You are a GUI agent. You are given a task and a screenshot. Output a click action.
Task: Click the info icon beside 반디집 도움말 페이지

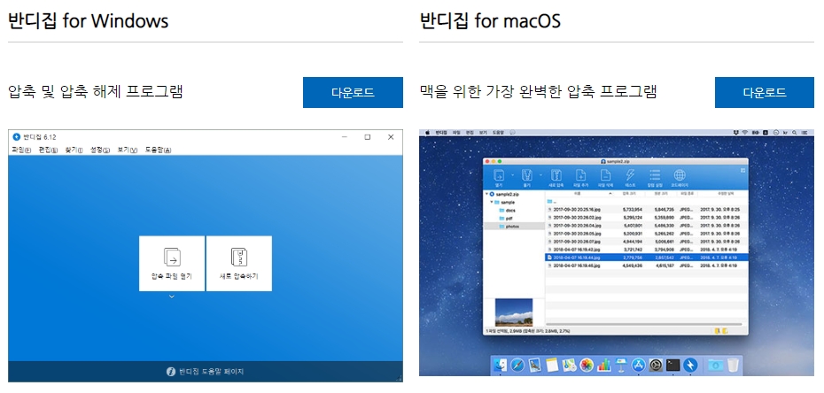click(170, 372)
